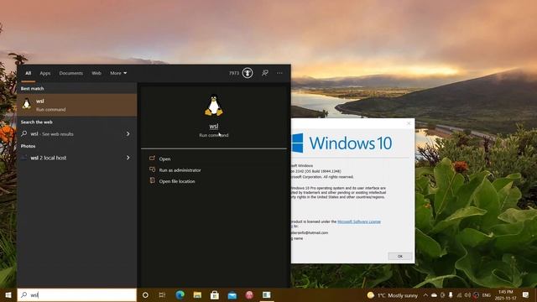This screenshot has height=302, width=537.
Task: Click the search box containing wsl
Action: tap(77, 294)
